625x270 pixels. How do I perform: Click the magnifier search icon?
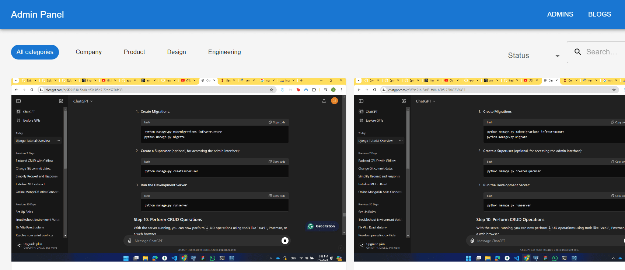point(578,52)
